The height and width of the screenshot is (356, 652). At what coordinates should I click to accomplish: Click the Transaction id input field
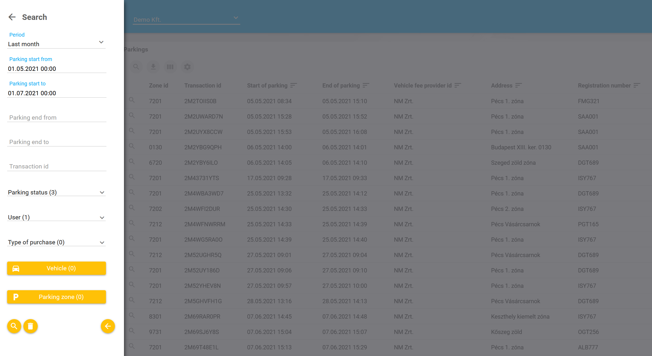click(x=56, y=166)
